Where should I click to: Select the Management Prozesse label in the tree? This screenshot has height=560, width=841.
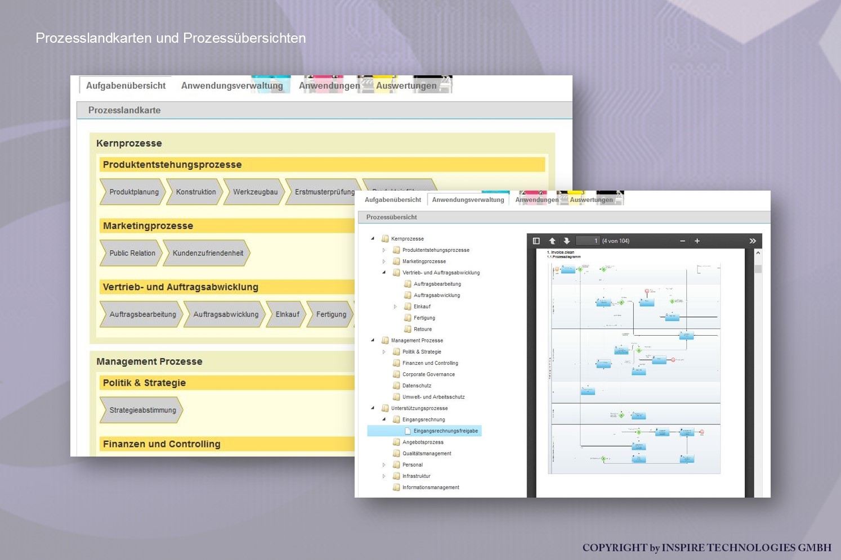coord(417,340)
